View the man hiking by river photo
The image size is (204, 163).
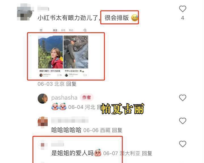click(76, 52)
